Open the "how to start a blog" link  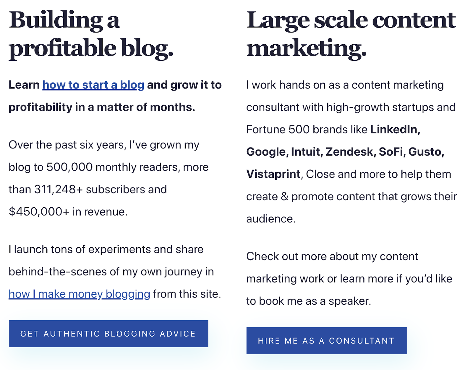click(93, 85)
